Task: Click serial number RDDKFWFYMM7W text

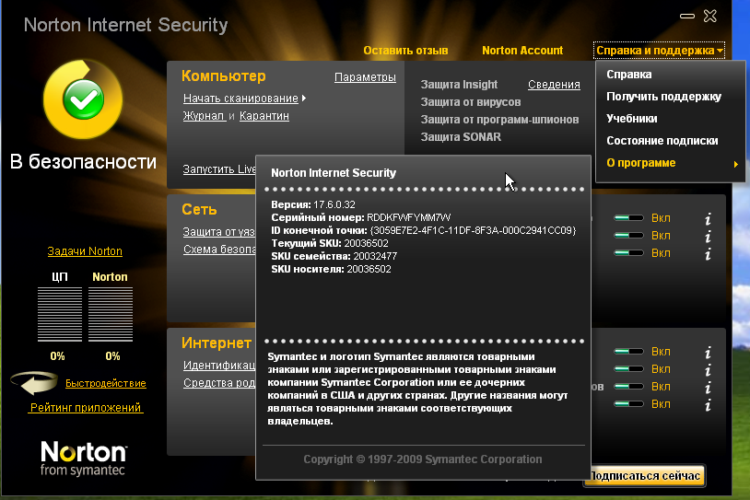Action: (409, 217)
